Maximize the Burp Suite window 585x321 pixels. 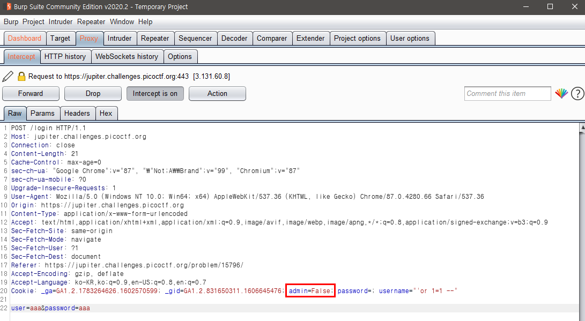click(550, 7)
